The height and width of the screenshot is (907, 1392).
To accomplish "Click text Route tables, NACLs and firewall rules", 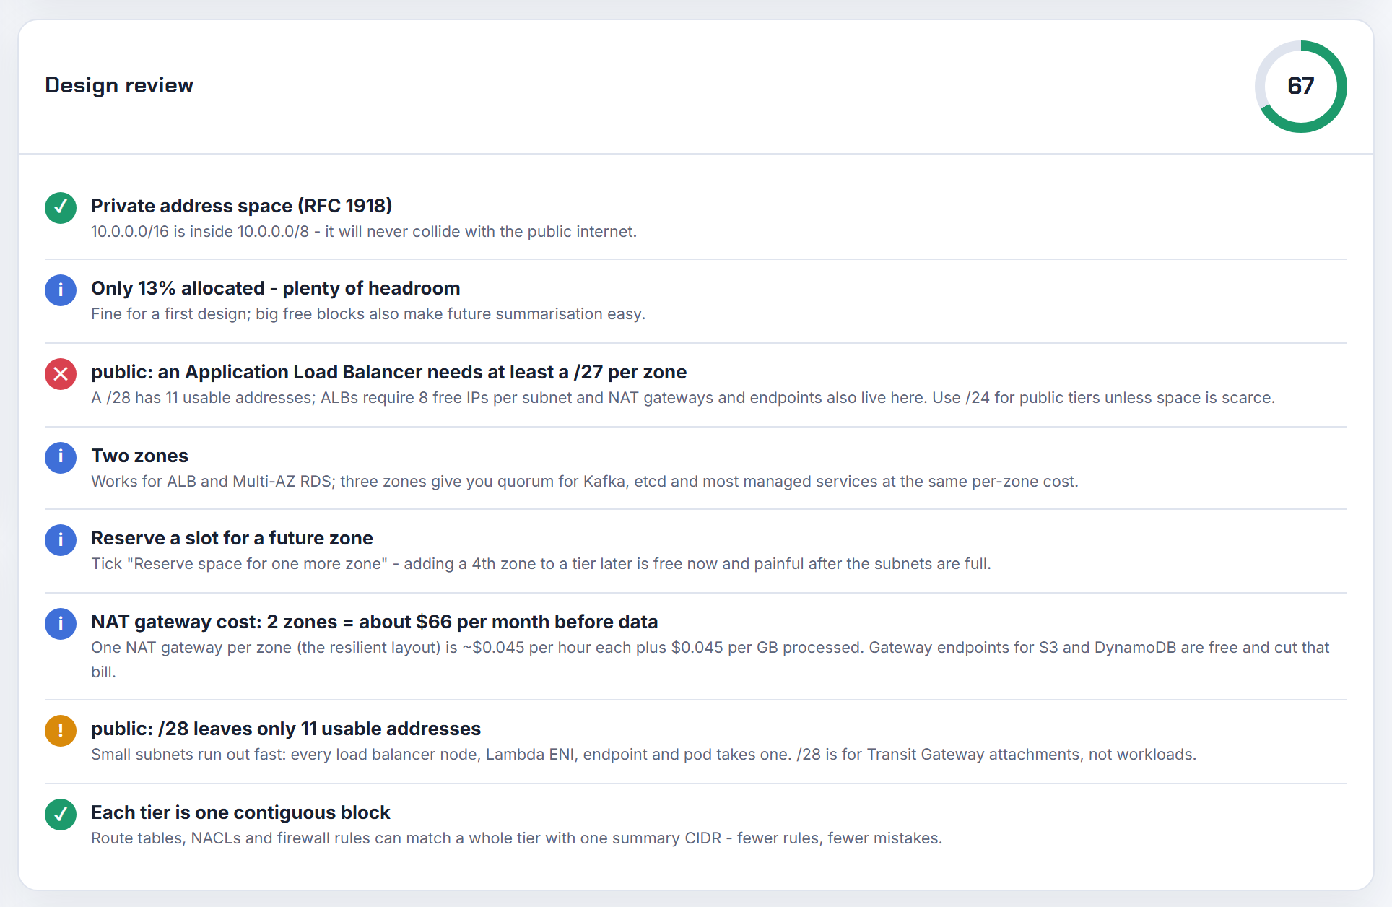I will click(x=517, y=838).
